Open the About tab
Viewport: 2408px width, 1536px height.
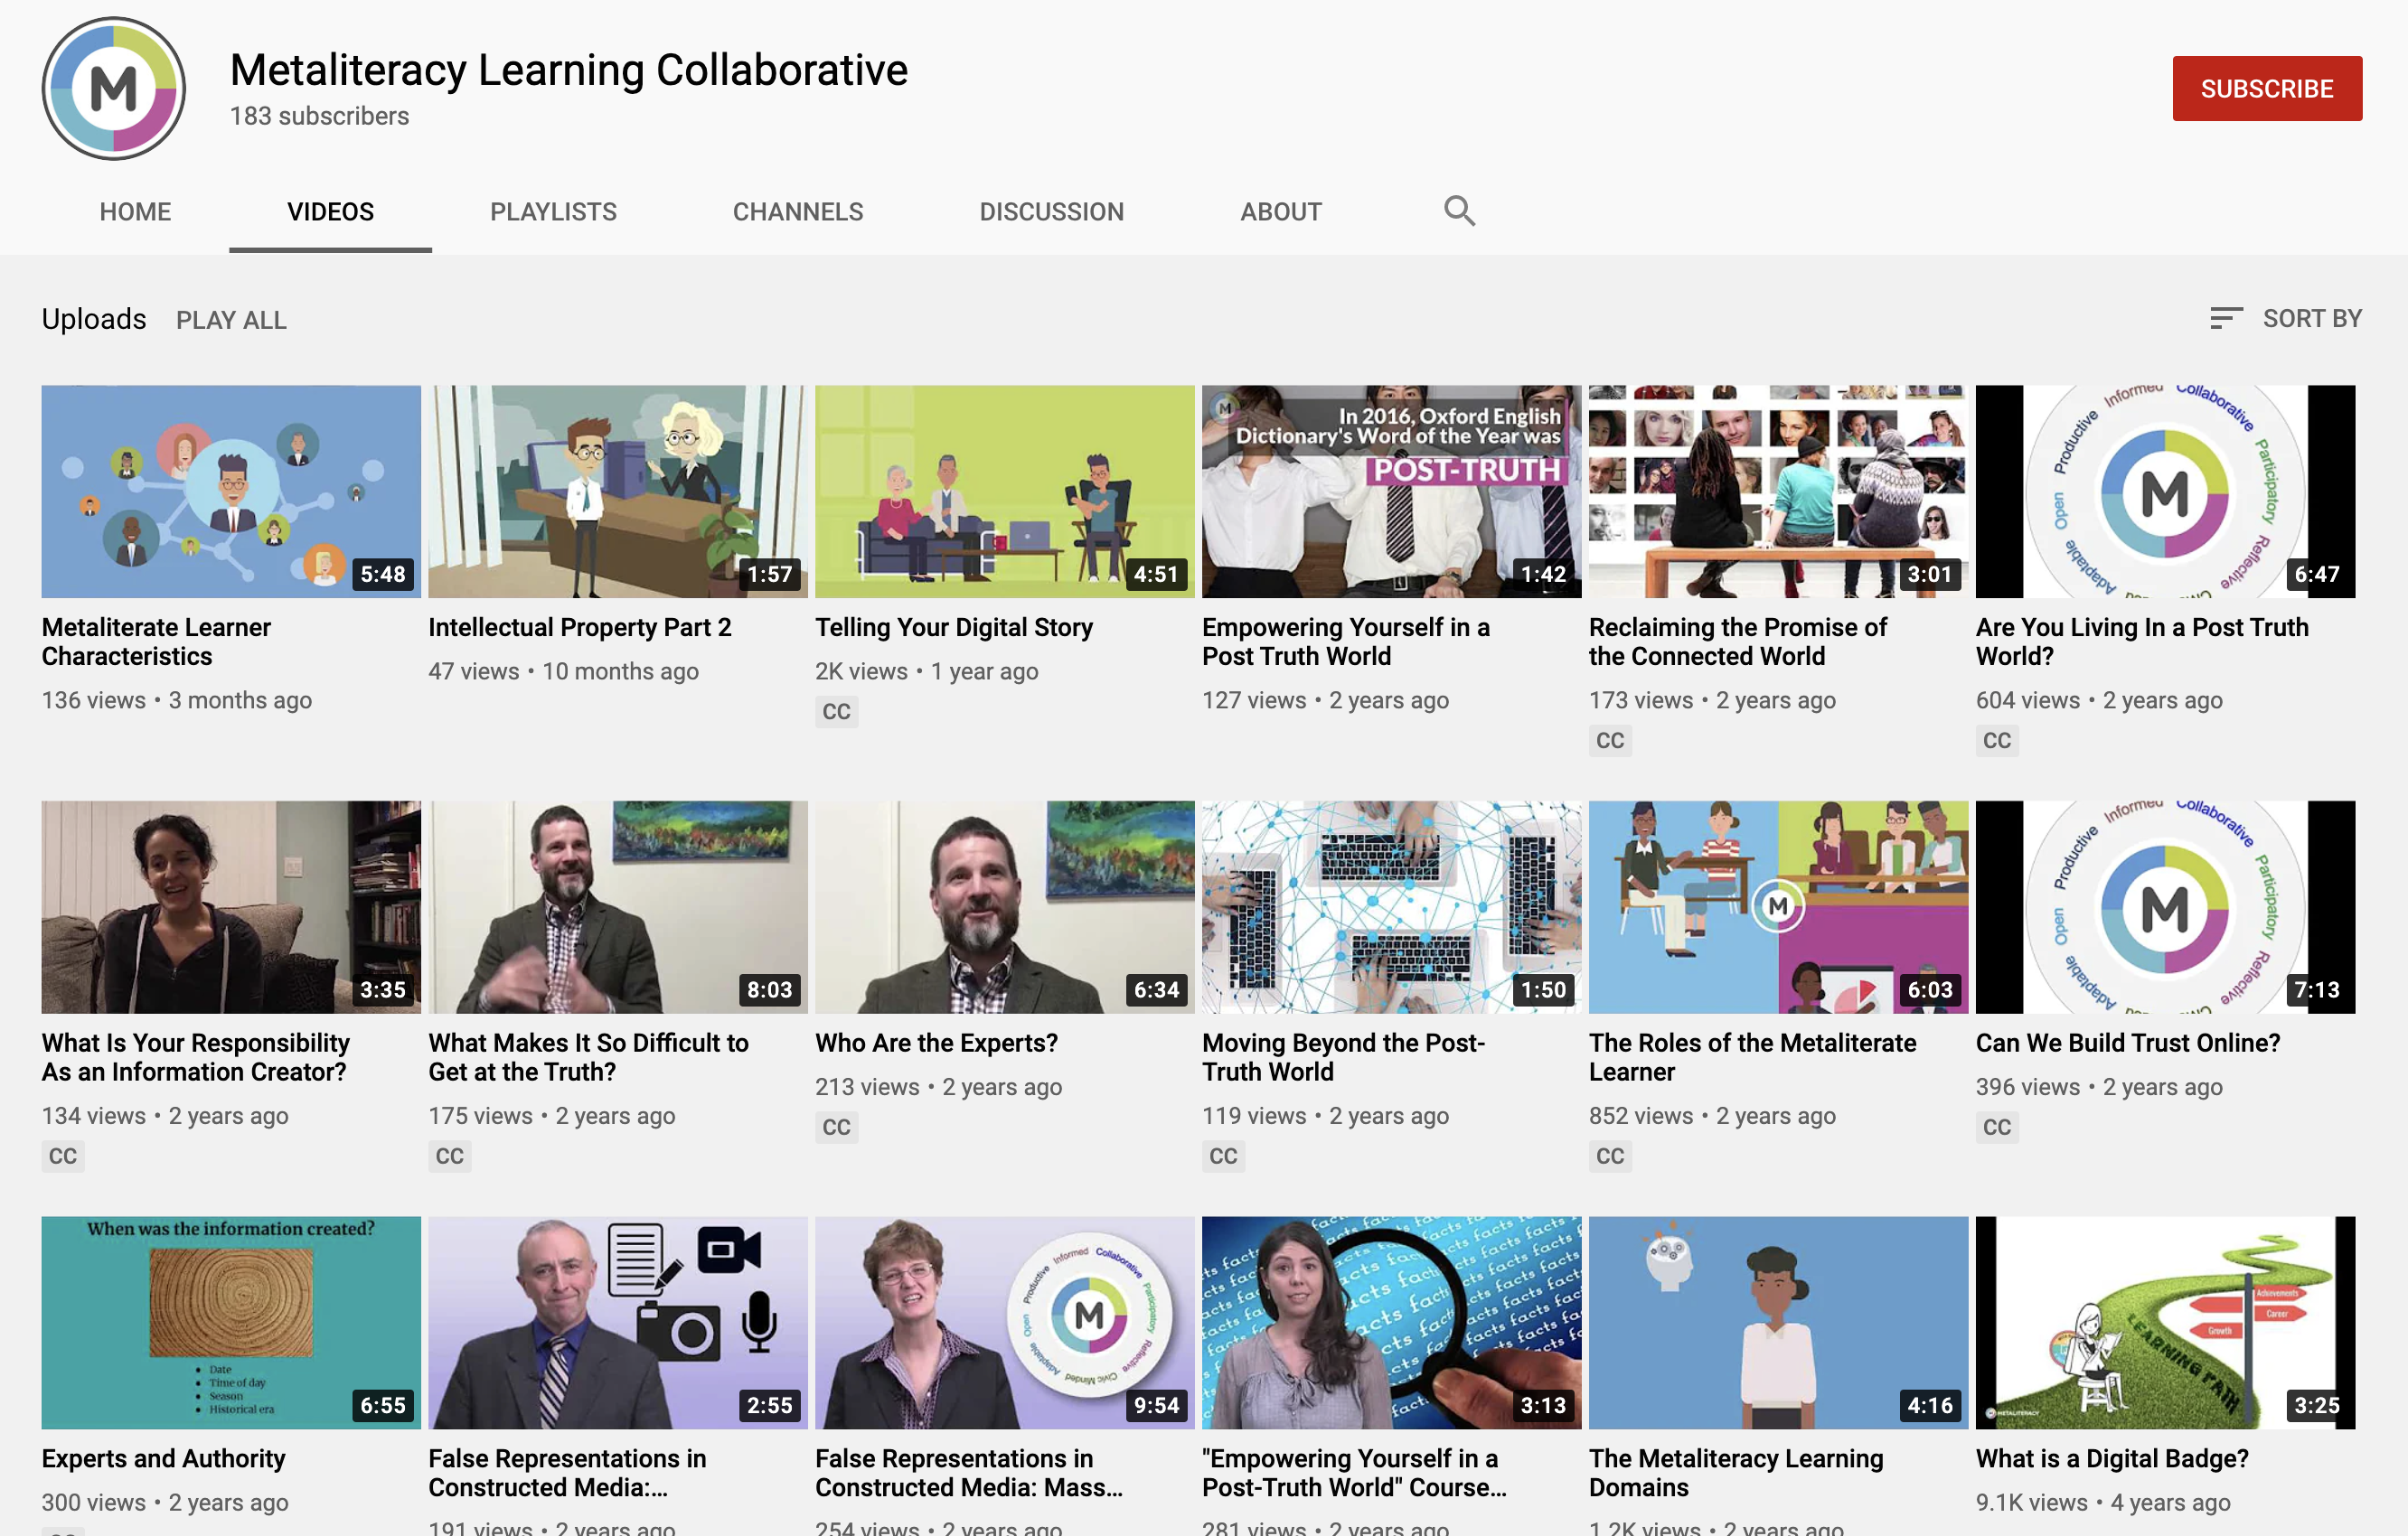[1280, 211]
